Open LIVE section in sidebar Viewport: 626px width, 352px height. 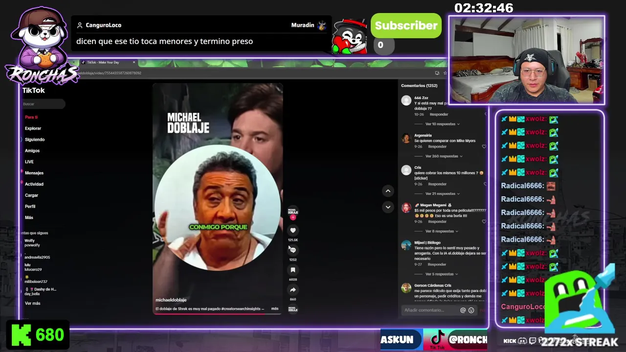pyautogui.click(x=29, y=162)
